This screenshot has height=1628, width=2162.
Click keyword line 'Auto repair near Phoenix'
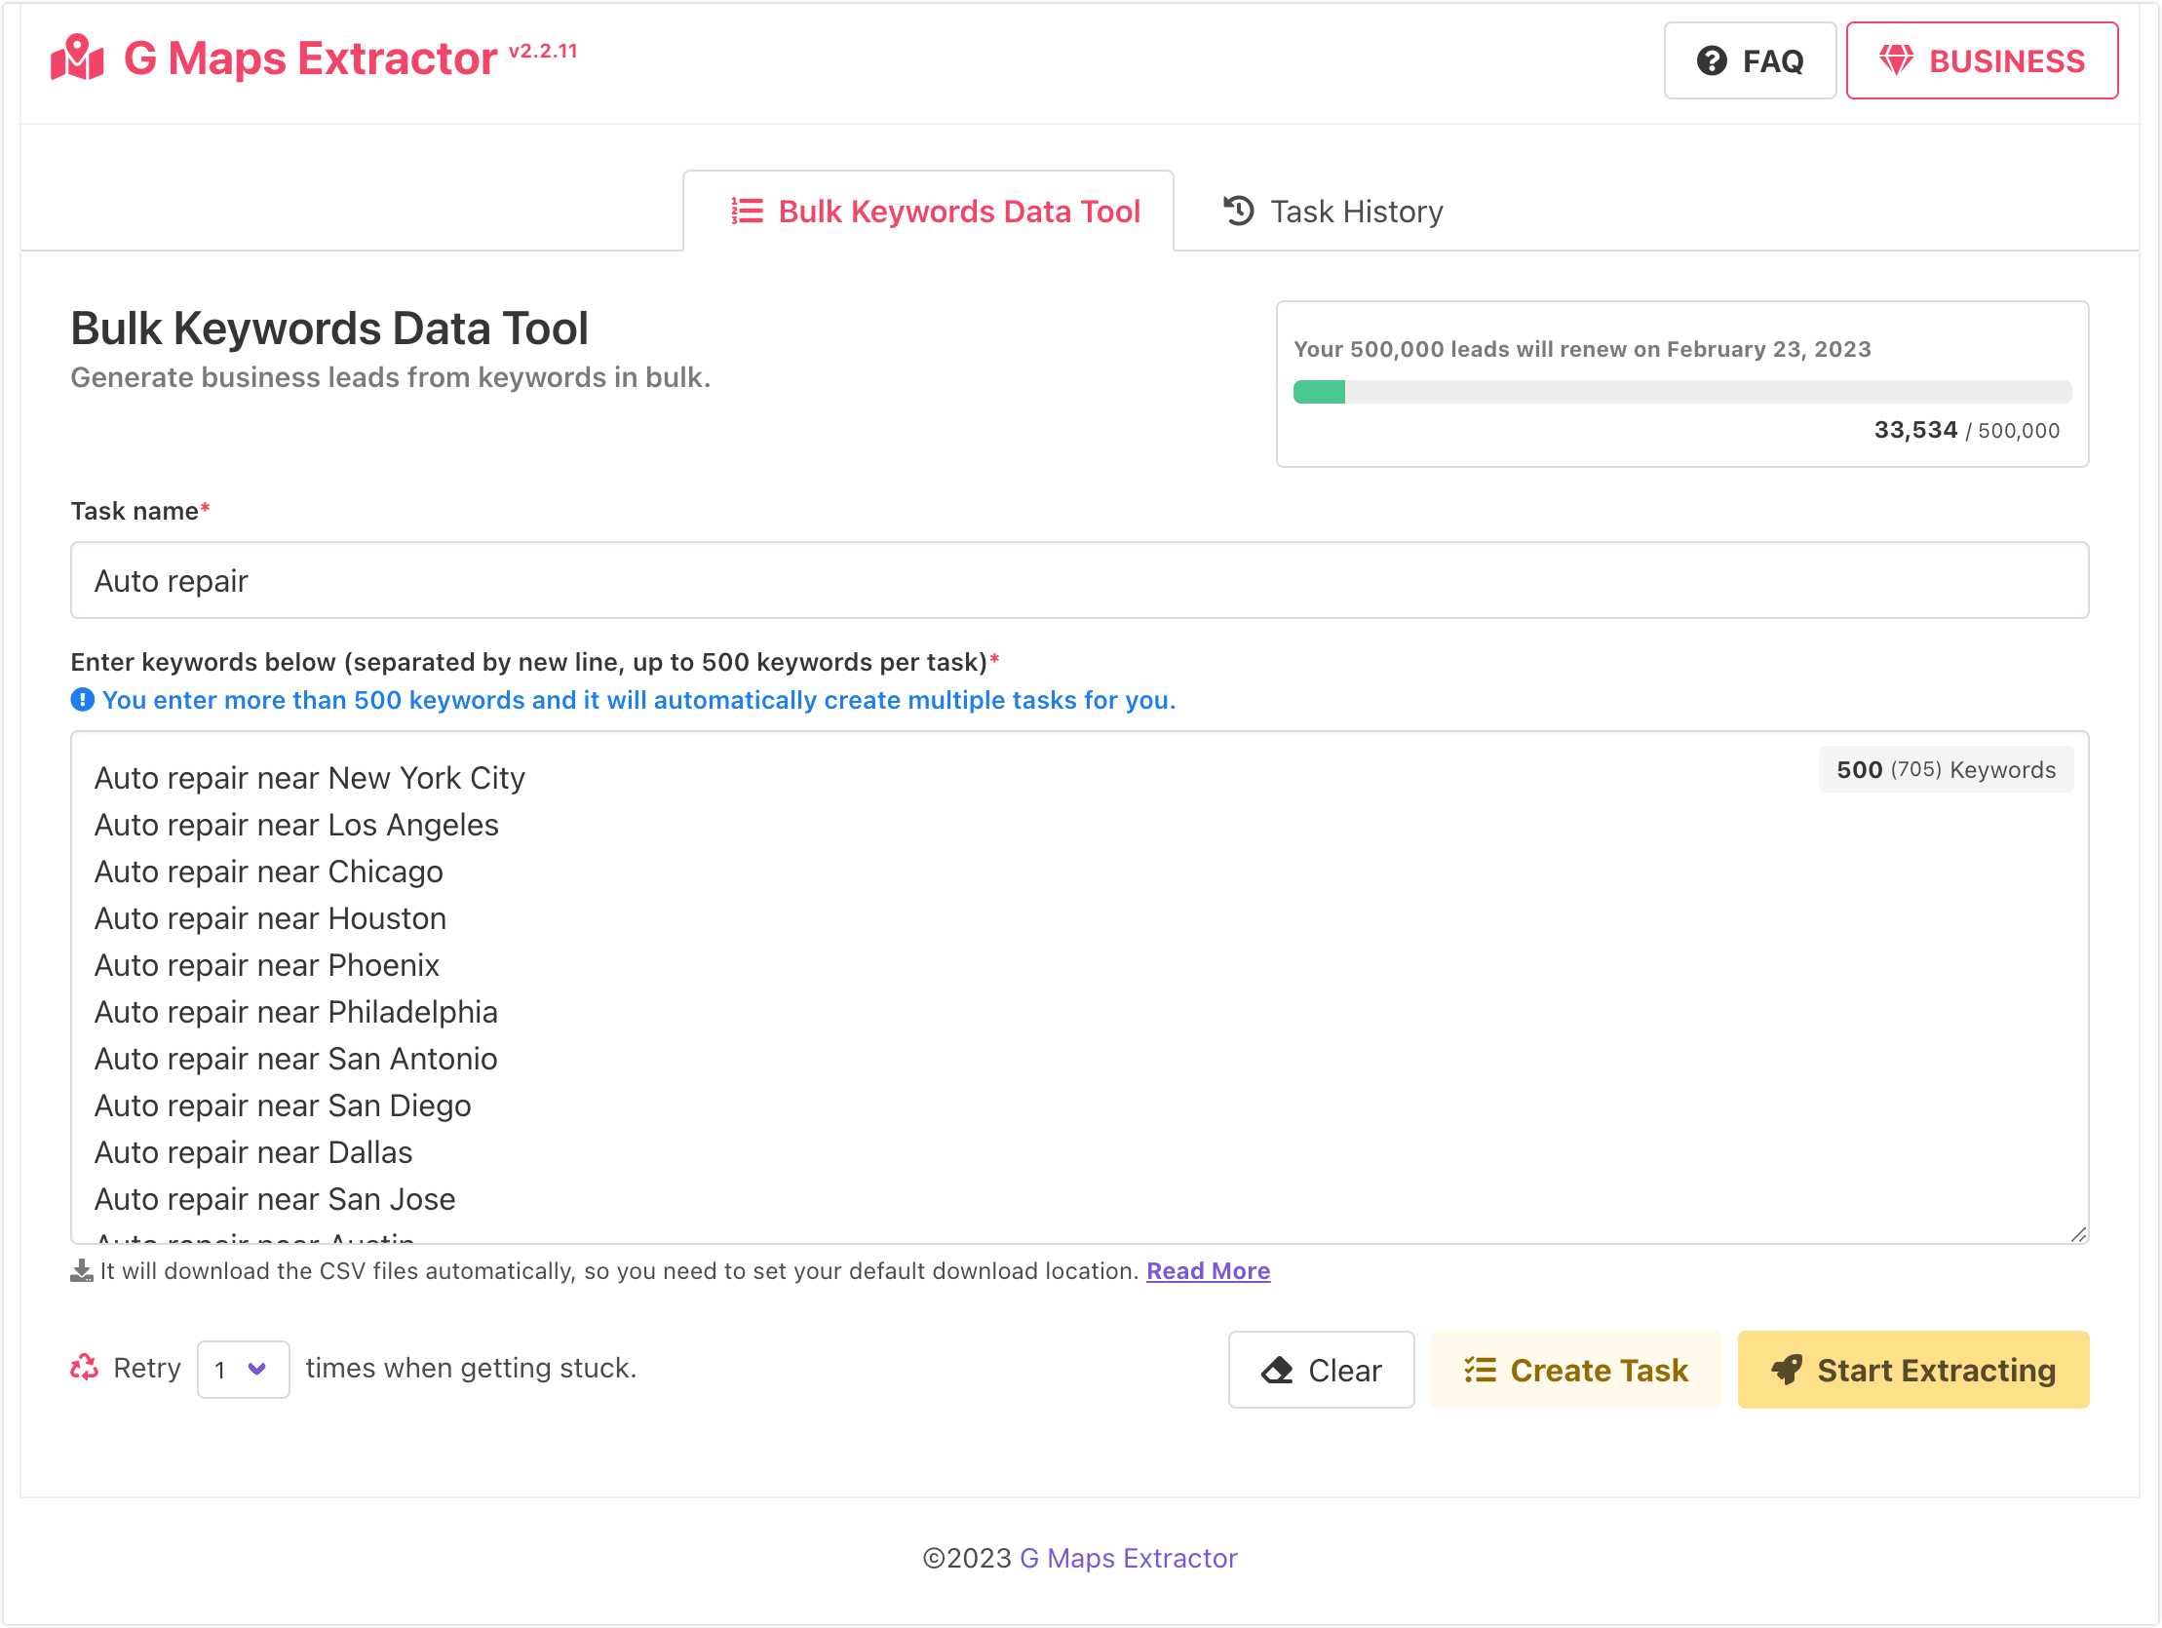tap(266, 965)
